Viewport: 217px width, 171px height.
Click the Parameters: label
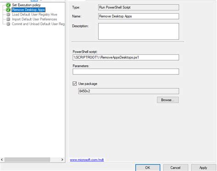[81, 66]
